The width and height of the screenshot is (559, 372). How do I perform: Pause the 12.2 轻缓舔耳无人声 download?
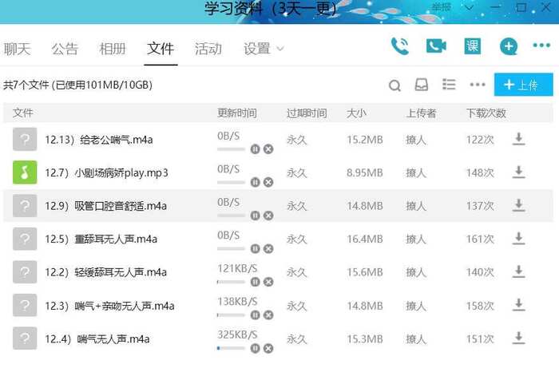255,282
